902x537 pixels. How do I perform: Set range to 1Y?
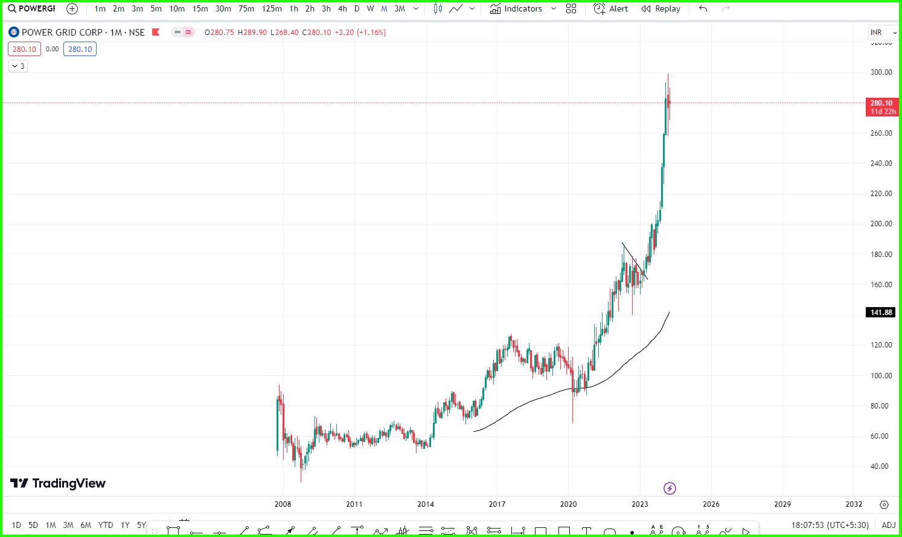tap(125, 525)
